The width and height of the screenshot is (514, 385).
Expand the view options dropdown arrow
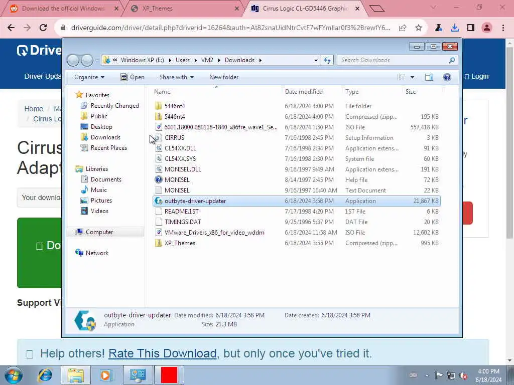coord(412,77)
